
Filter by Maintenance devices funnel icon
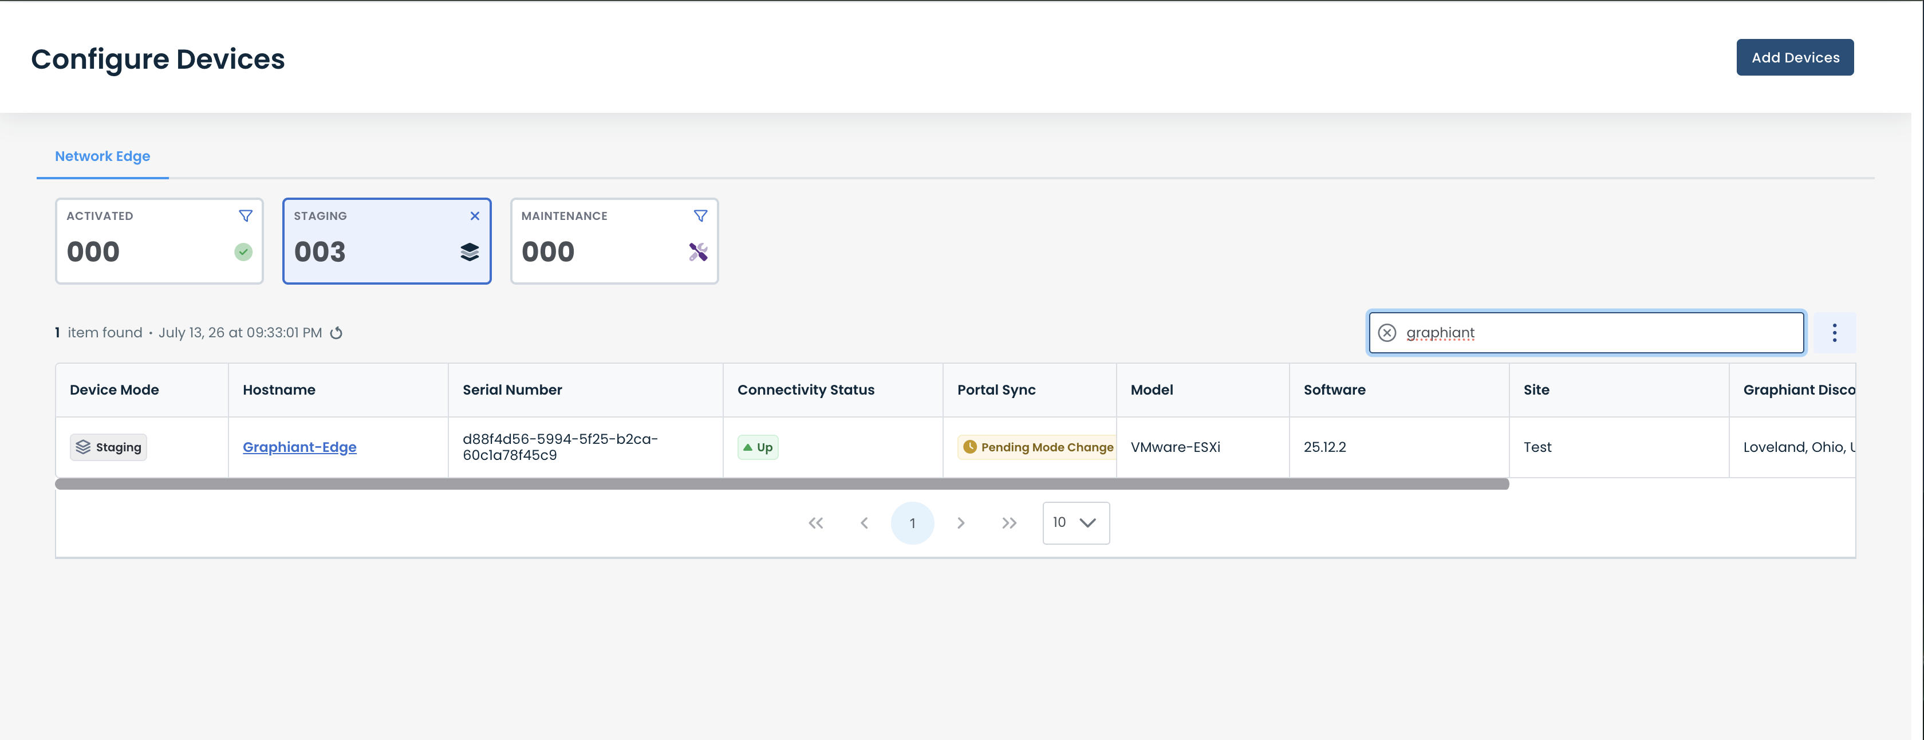tap(700, 216)
